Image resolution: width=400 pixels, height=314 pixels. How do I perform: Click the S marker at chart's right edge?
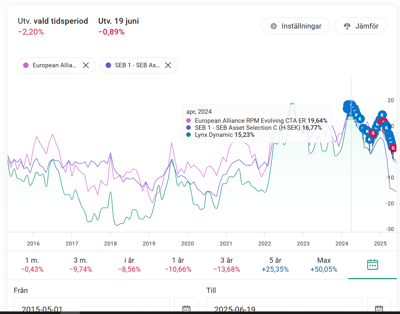click(x=393, y=148)
